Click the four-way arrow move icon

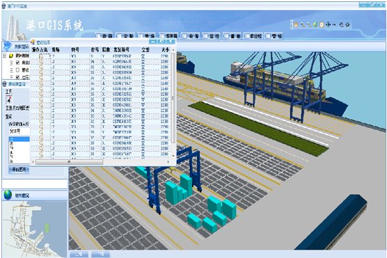pyautogui.click(x=328, y=24)
